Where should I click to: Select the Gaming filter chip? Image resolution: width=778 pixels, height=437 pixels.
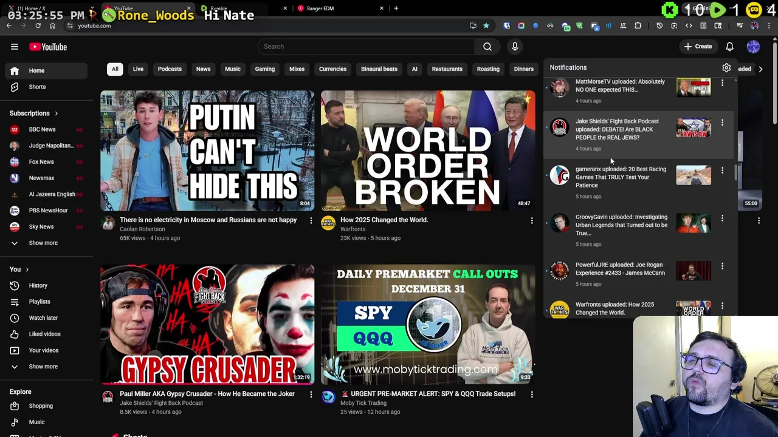pyautogui.click(x=265, y=69)
